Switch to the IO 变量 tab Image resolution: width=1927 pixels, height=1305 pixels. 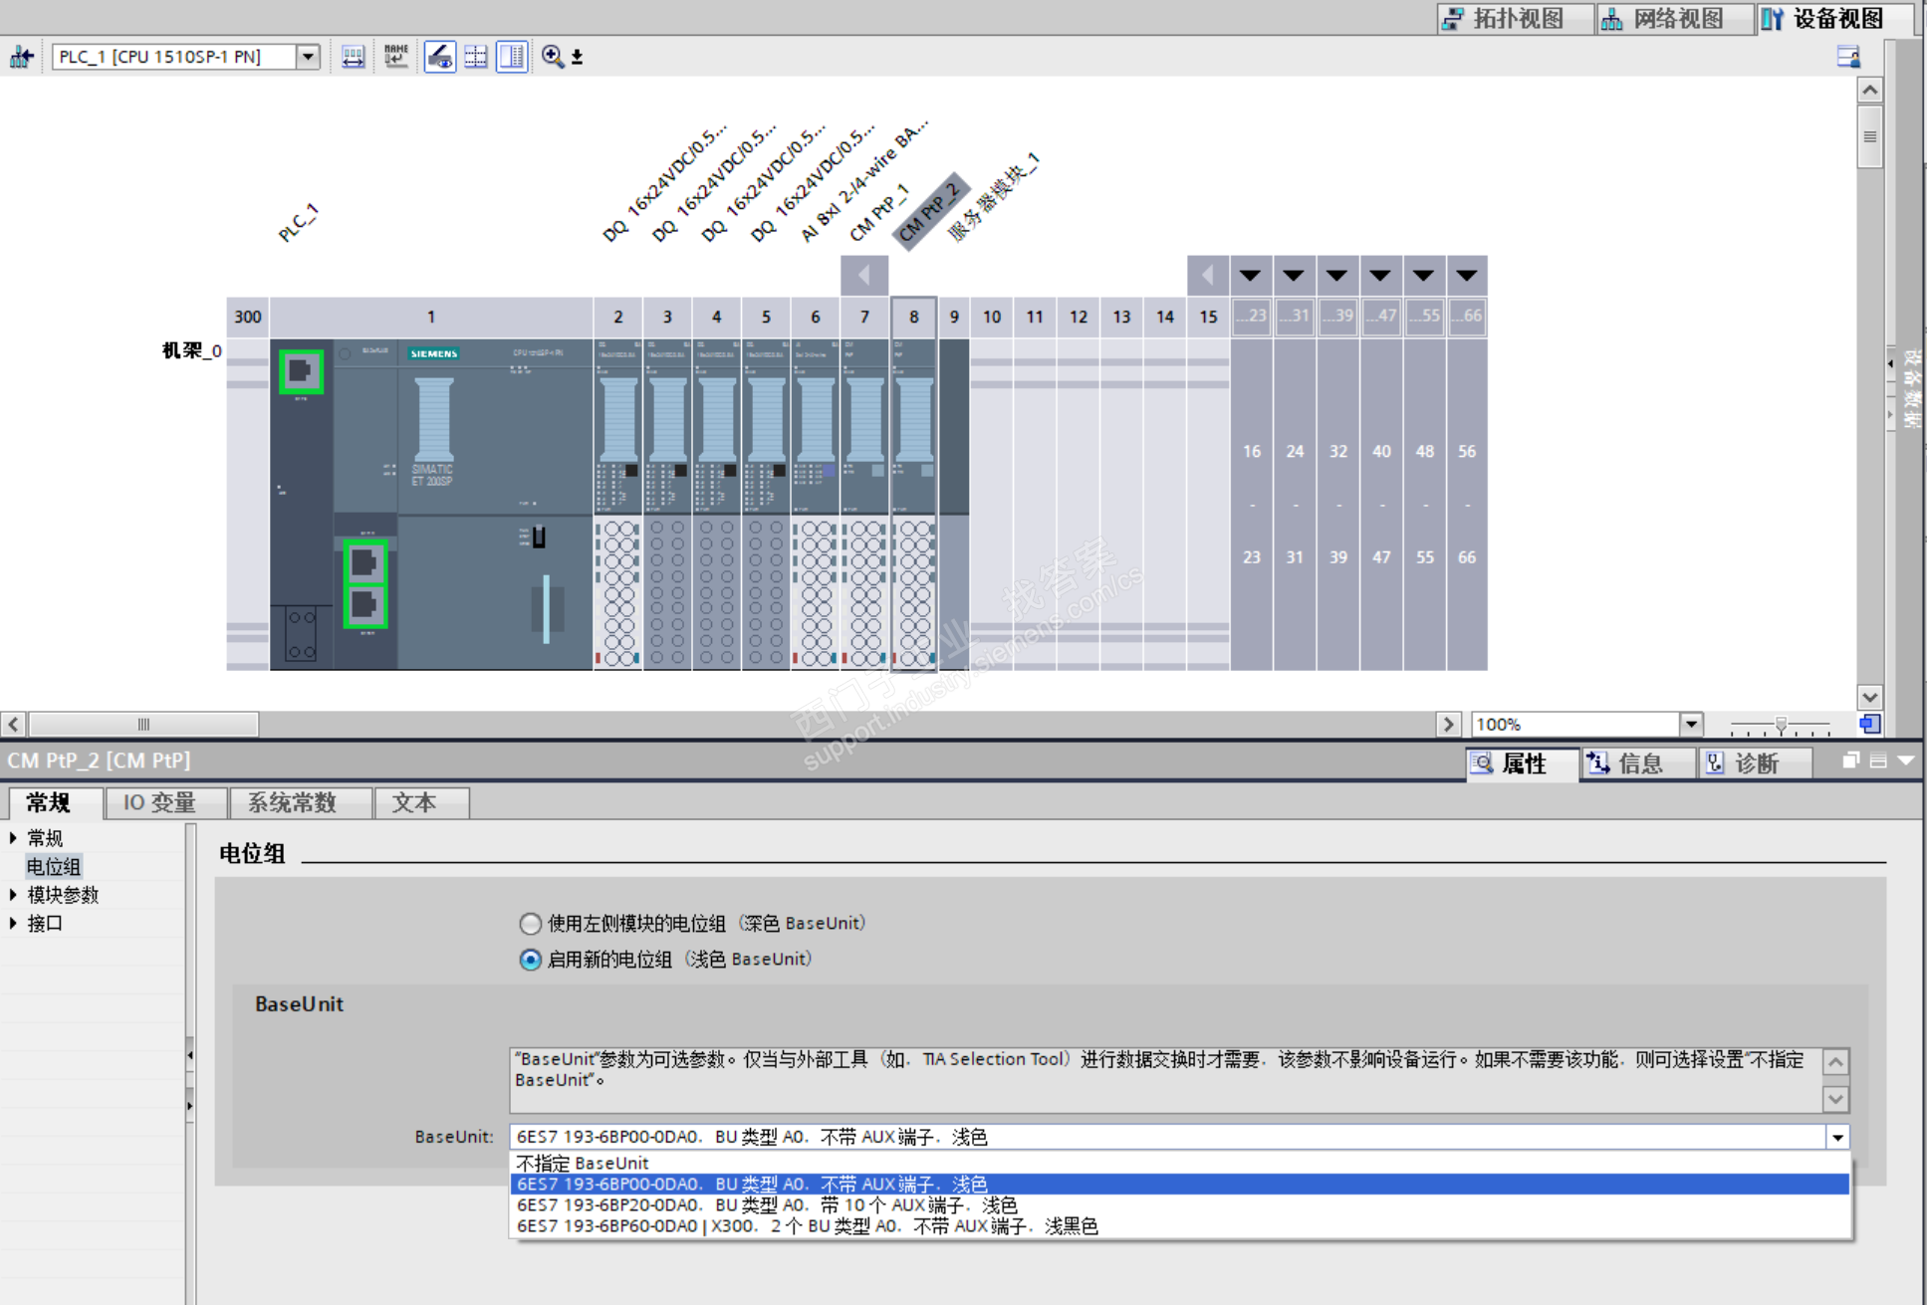coord(159,802)
